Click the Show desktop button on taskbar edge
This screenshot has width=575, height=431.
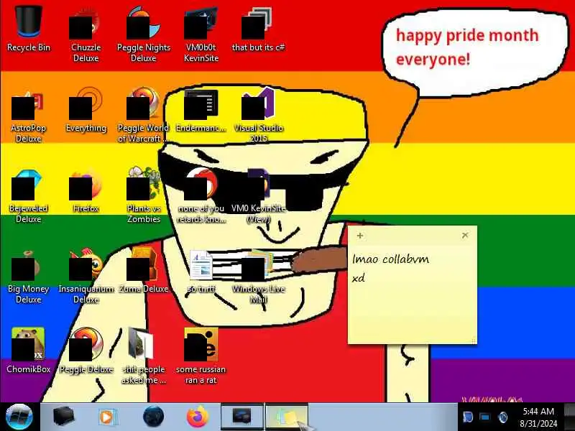[569, 417]
